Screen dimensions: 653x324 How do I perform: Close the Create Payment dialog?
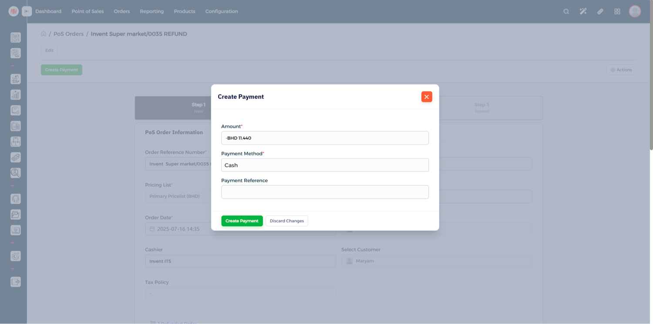click(426, 97)
